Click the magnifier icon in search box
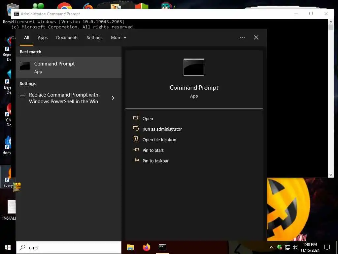The width and height of the screenshot is (338, 254). point(22,247)
